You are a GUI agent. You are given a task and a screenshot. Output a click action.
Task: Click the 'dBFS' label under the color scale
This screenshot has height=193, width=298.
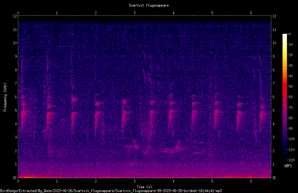pyautogui.click(x=288, y=166)
